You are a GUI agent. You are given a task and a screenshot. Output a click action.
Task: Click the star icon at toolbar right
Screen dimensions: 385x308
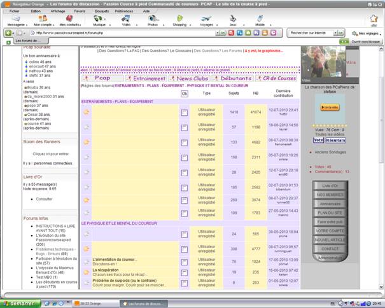(x=374, y=18)
